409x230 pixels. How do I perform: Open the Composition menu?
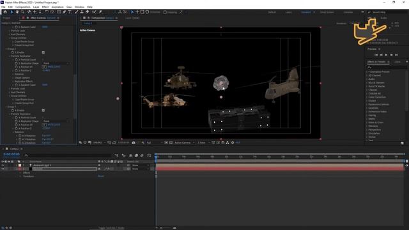point(23,7)
